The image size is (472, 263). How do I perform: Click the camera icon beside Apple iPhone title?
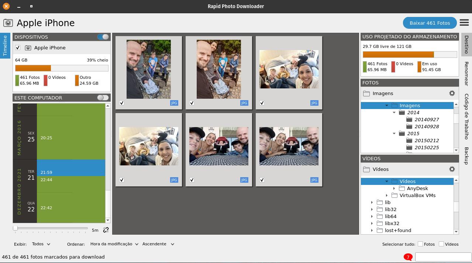point(8,23)
